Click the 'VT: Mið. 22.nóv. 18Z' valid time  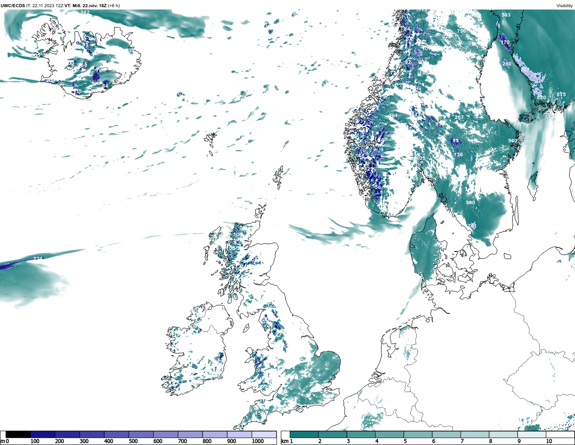pyautogui.click(x=86, y=6)
